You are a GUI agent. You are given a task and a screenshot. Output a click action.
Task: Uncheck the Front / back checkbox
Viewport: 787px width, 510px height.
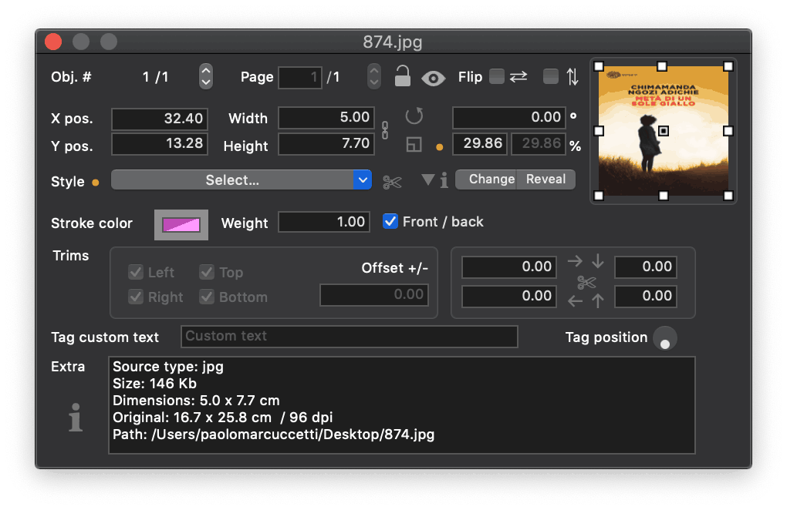click(x=390, y=222)
